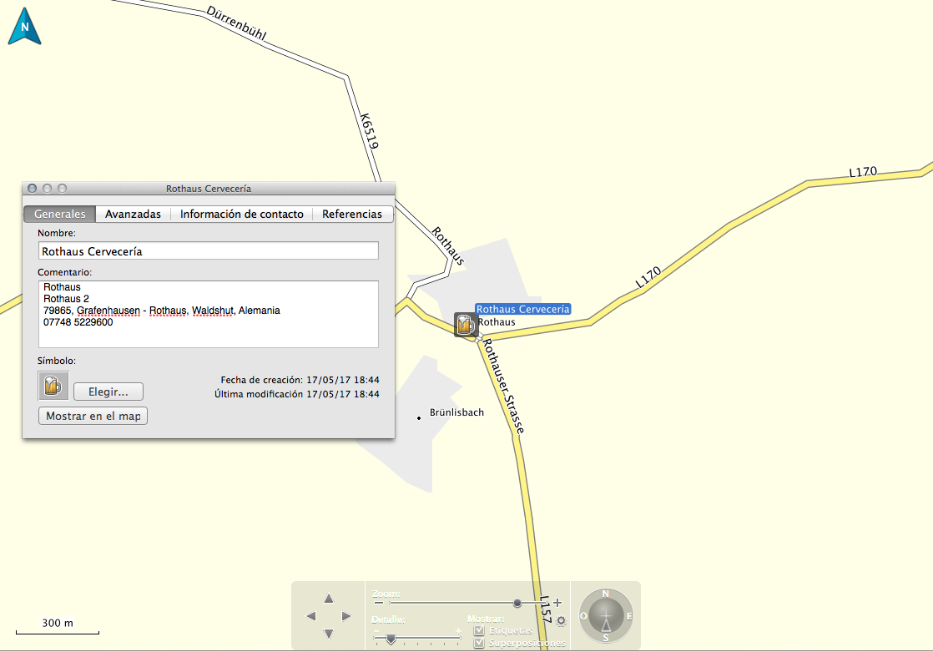Screen dimensions: 933x652
Task: Click the Zoom slider handle
Action: pos(517,603)
